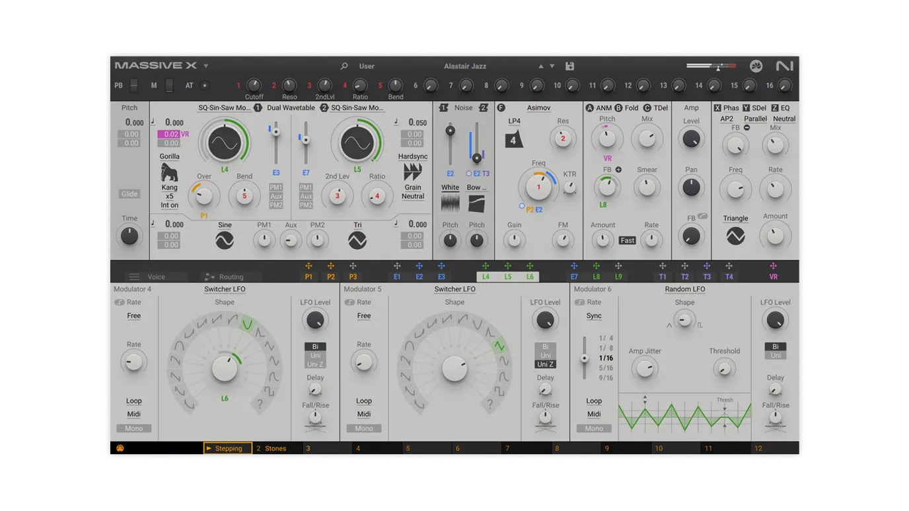Select the Stepping performer slot

pyautogui.click(x=227, y=448)
